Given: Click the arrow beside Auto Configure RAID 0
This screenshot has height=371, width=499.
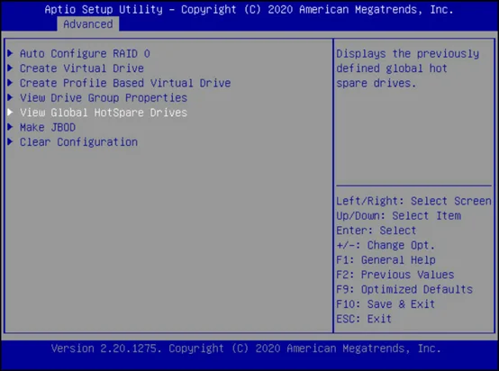Looking at the screenshot, I should click(x=11, y=53).
